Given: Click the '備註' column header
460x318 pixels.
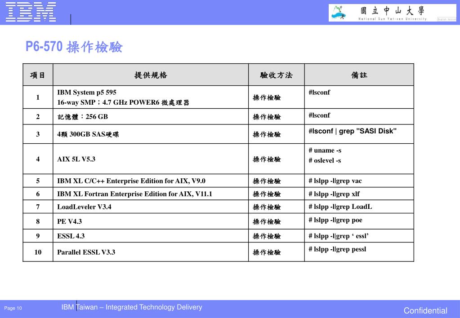Looking at the screenshot, I should point(359,75).
